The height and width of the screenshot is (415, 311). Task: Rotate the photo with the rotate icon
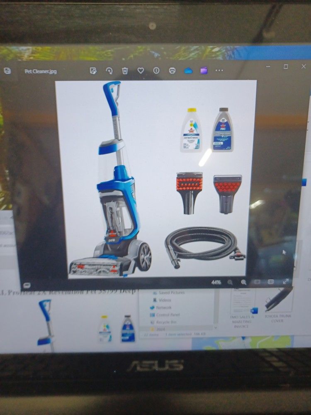coord(109,71)
